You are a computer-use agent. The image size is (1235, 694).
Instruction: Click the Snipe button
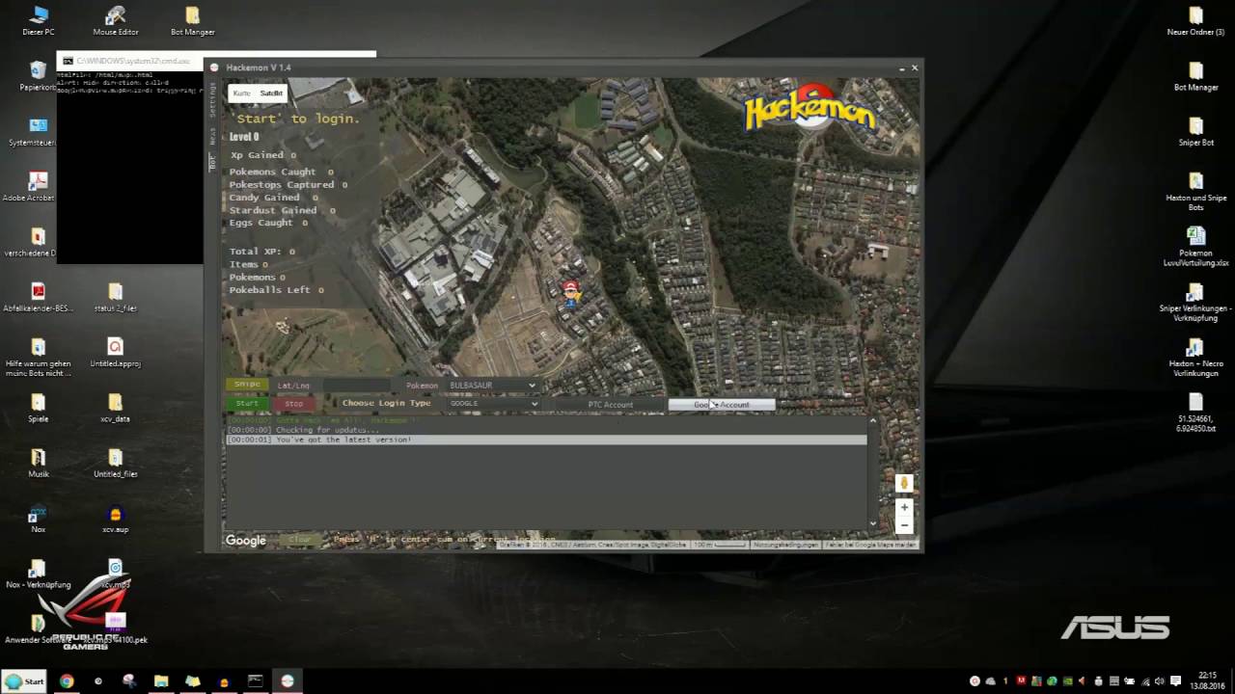pos(247,385)
